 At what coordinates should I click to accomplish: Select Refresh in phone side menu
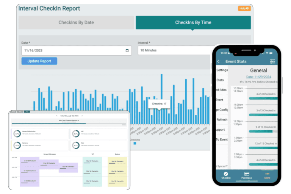(222, 120)
